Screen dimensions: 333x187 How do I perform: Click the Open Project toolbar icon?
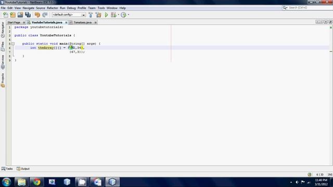click(x=20, y=15)
